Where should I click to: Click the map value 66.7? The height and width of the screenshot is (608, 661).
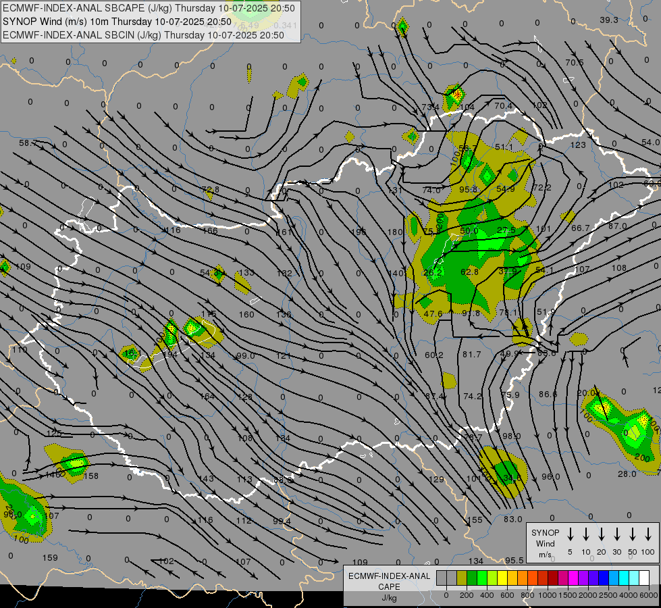click(580, 228)
